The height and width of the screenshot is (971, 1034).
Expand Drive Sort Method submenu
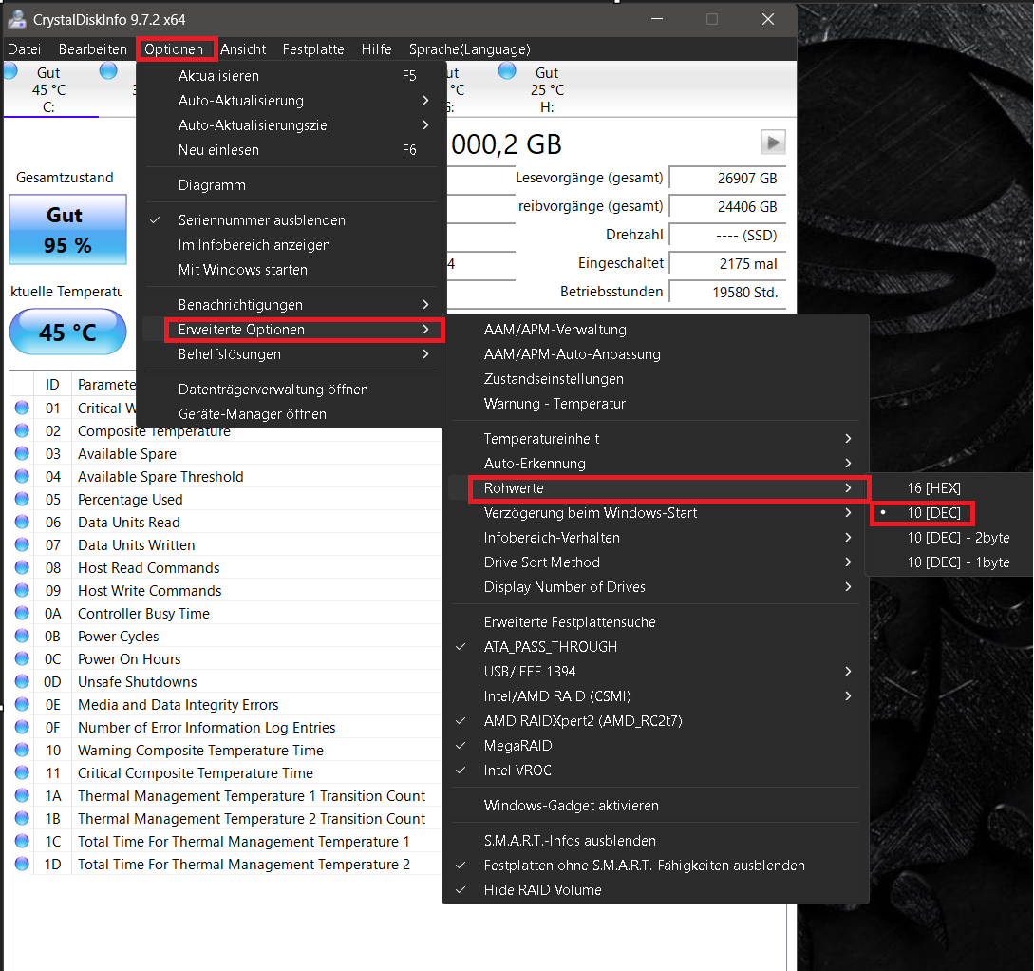pos(655,562)
